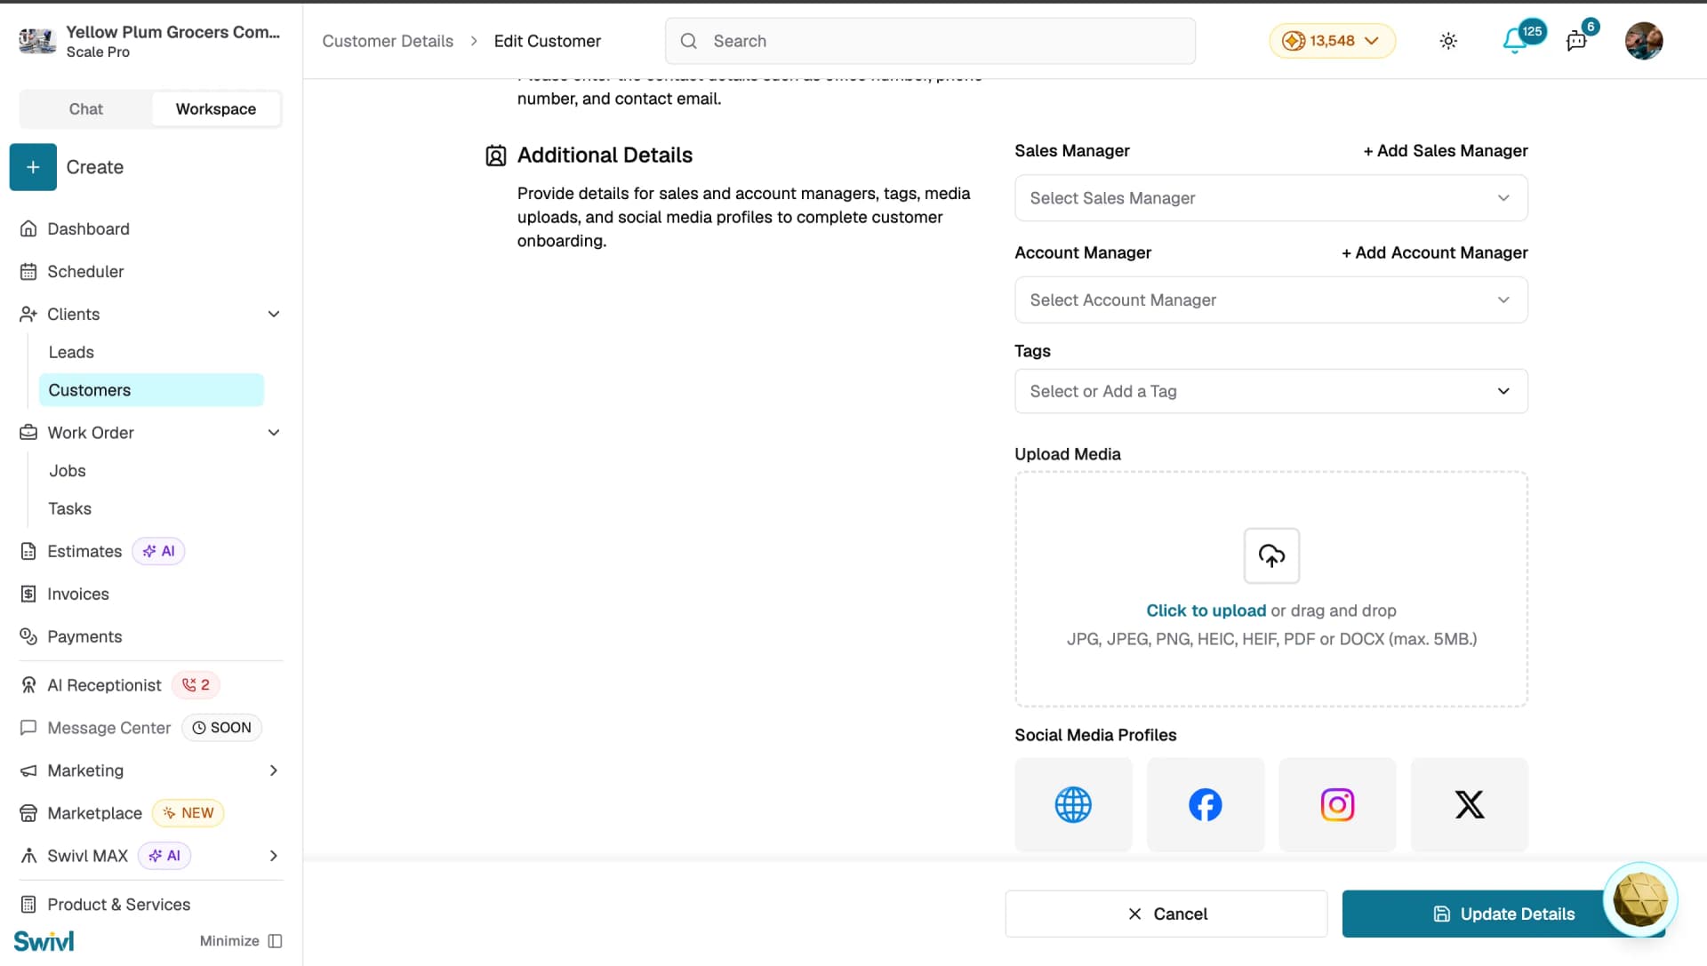Collapse the Work Order section chevron
1707x966 pixels.
point(274,433)
